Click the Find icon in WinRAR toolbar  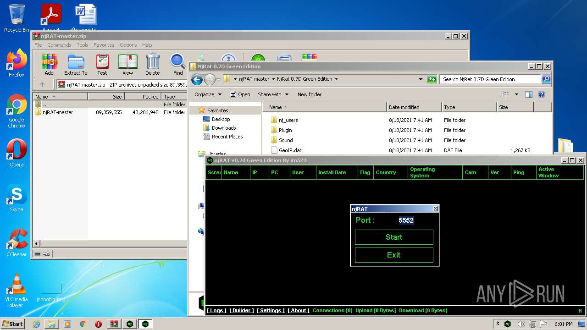pos(178,64)
